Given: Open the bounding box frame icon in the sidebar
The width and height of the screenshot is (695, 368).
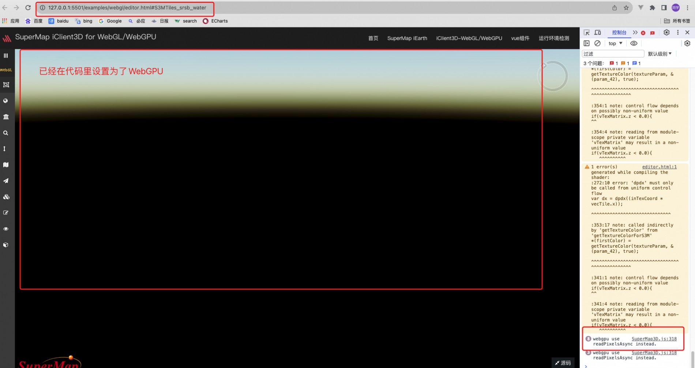Looking at the screenshot, I should point(6,85).
